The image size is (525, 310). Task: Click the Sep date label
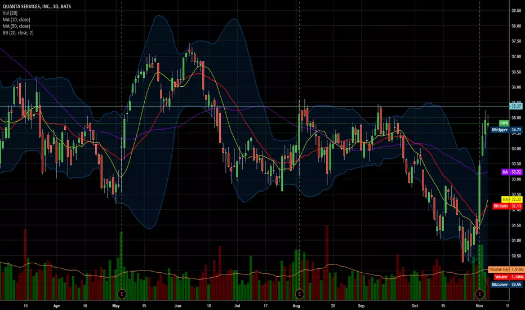click(361, 305)
